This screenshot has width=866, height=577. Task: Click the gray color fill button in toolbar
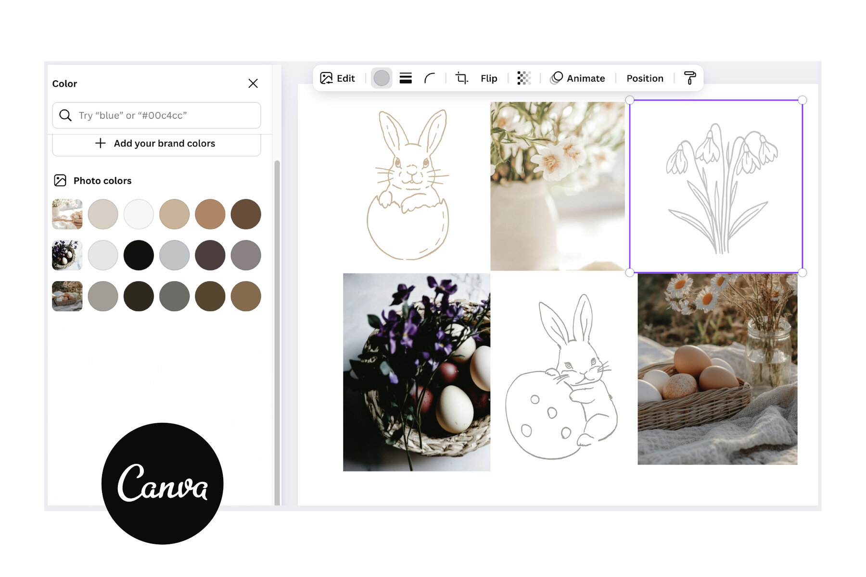pyautogui.click(x=382, y=78)
